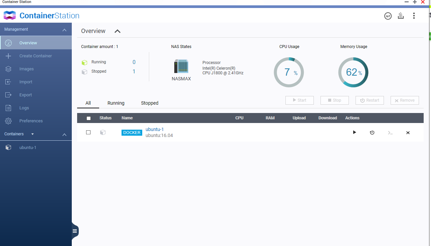Open the background tasks stack icon
The image size is (431, 246).
(401, 16)
